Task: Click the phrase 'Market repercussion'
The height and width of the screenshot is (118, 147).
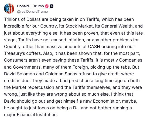Action: tap(33, 87)
